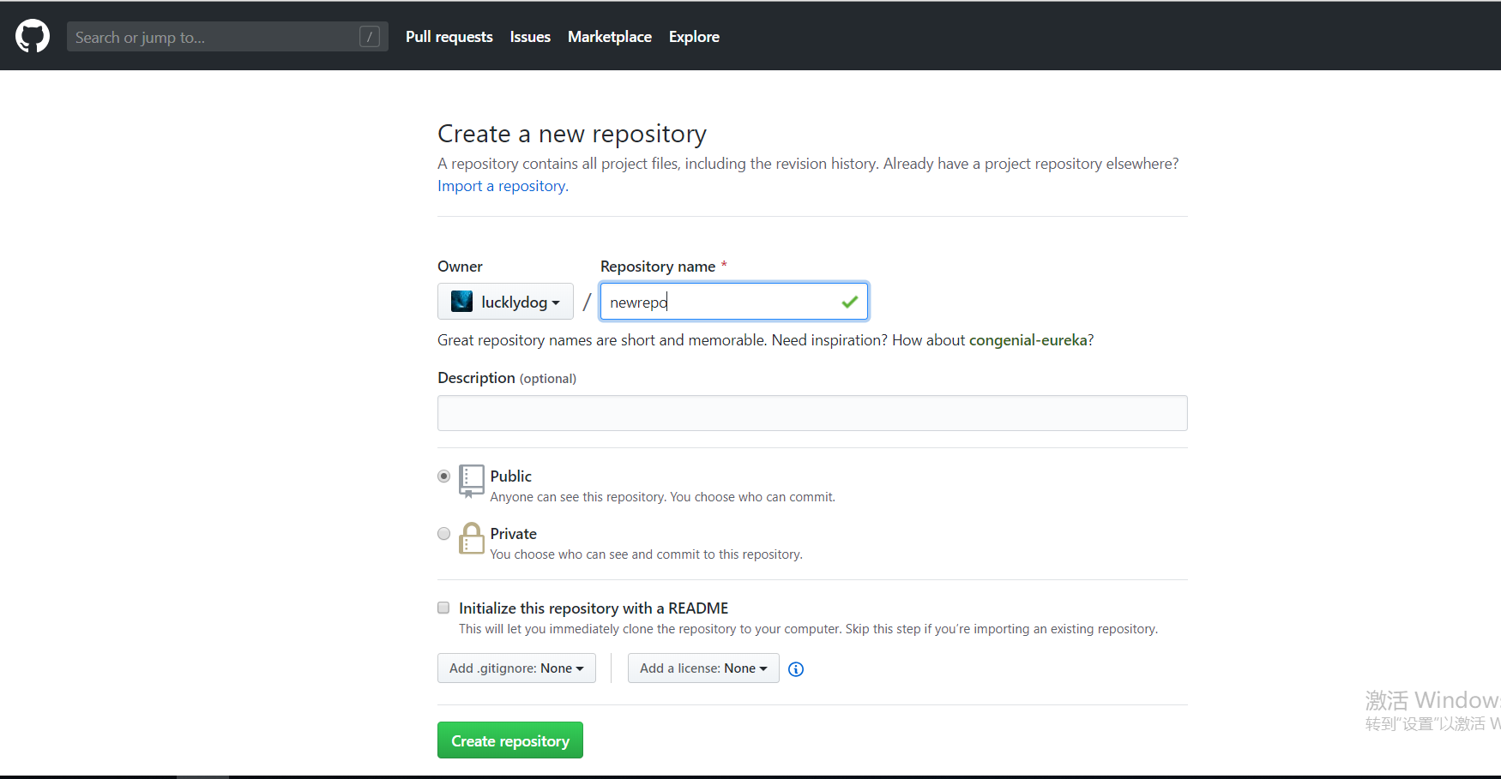
Task: Click the Public option label
Action: pyautogui.click(x=511, y=476)
